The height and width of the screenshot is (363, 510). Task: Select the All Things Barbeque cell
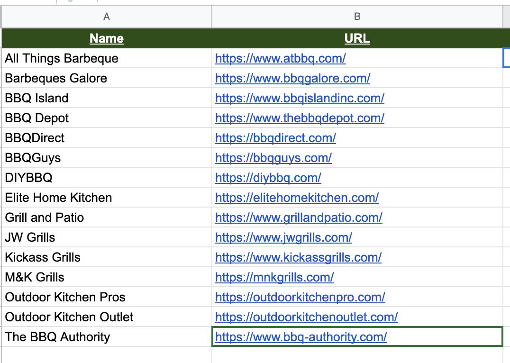(x=107, y=58)
